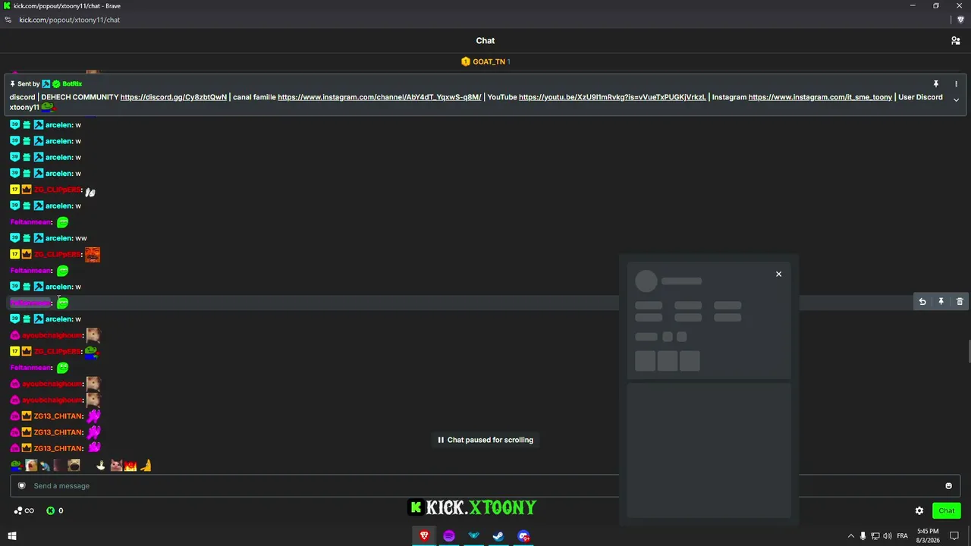Image resolution: width=971 pixels, height=546 pixels.
Task: Open the chat users list icon
Action: point(956,41)
